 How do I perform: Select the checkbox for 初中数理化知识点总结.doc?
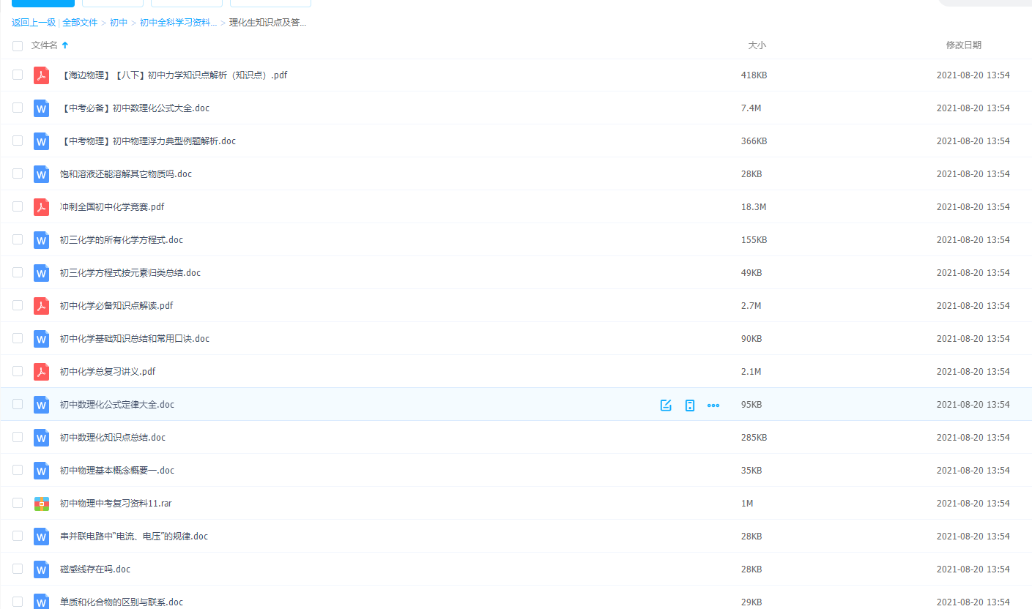18,438
